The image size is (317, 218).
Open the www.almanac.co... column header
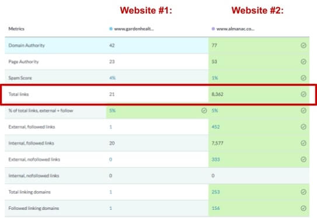click(235, 29)
